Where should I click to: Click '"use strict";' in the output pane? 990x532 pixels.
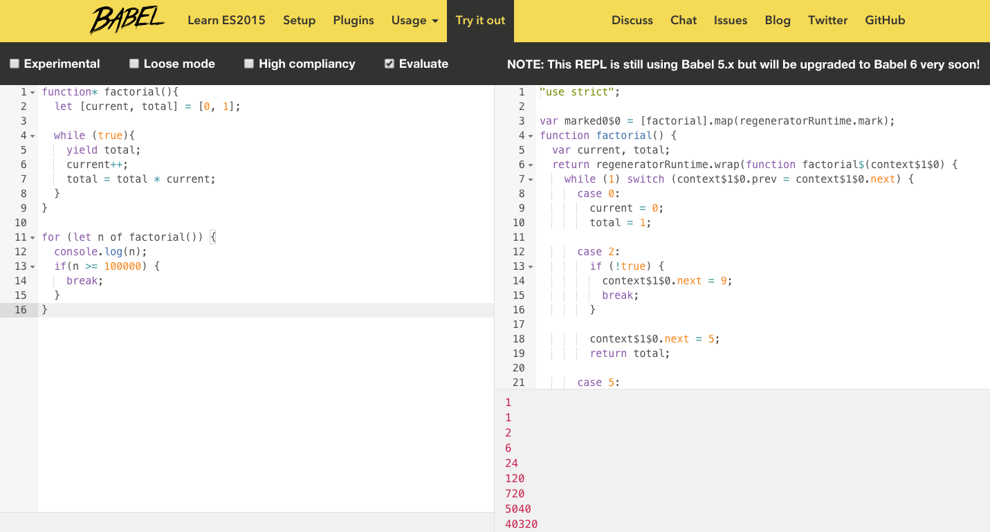[x=580, y=92]
